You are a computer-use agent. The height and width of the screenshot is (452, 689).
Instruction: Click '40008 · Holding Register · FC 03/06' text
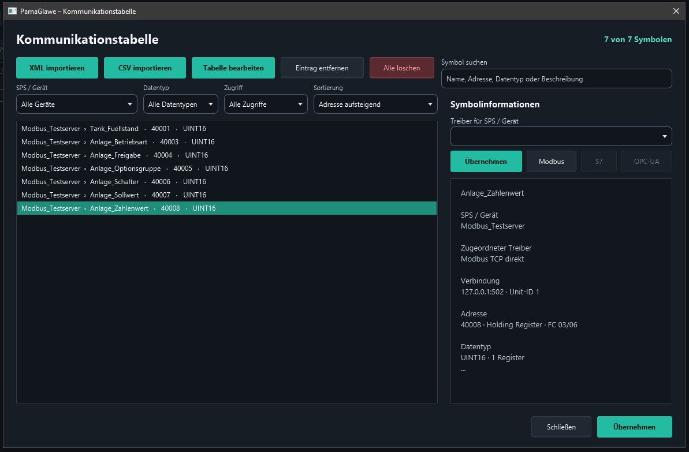click(x=519, y=325)
